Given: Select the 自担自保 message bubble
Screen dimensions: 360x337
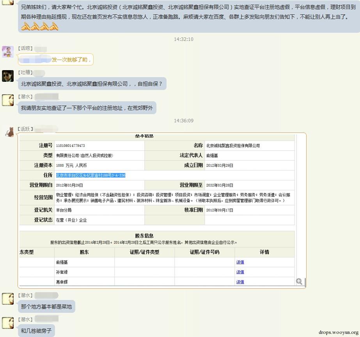Looking at the screenshot, I should pyautogui.click(x=92, y=84).
